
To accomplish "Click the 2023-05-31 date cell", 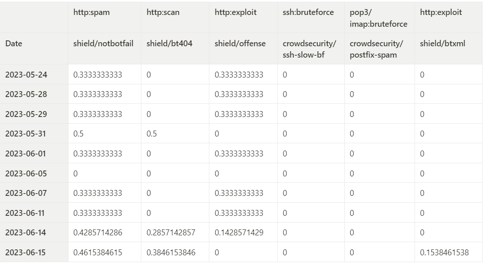I will coord(26,134).
